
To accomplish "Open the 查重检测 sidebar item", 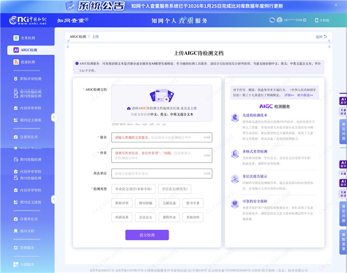I will click(x=27, y=38).
